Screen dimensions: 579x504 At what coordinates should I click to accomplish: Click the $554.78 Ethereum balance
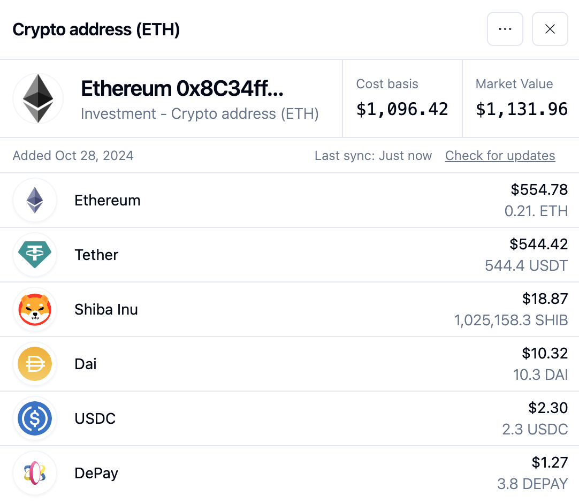(x=539, y=189)
